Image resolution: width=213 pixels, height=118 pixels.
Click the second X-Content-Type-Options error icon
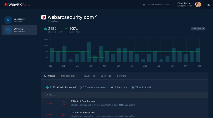coord(64,114)
